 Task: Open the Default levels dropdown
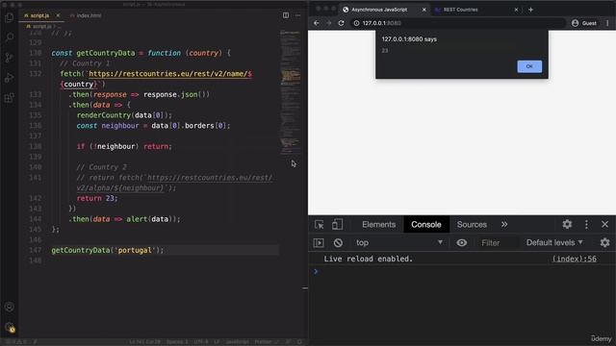(x=554, y=243)
